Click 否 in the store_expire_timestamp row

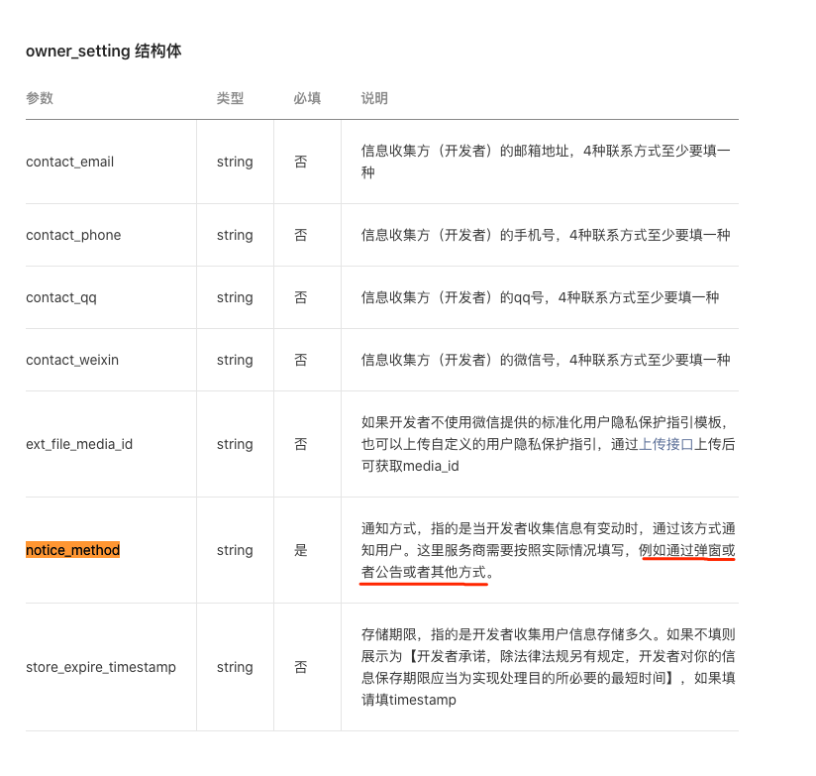tap(301, 667)
